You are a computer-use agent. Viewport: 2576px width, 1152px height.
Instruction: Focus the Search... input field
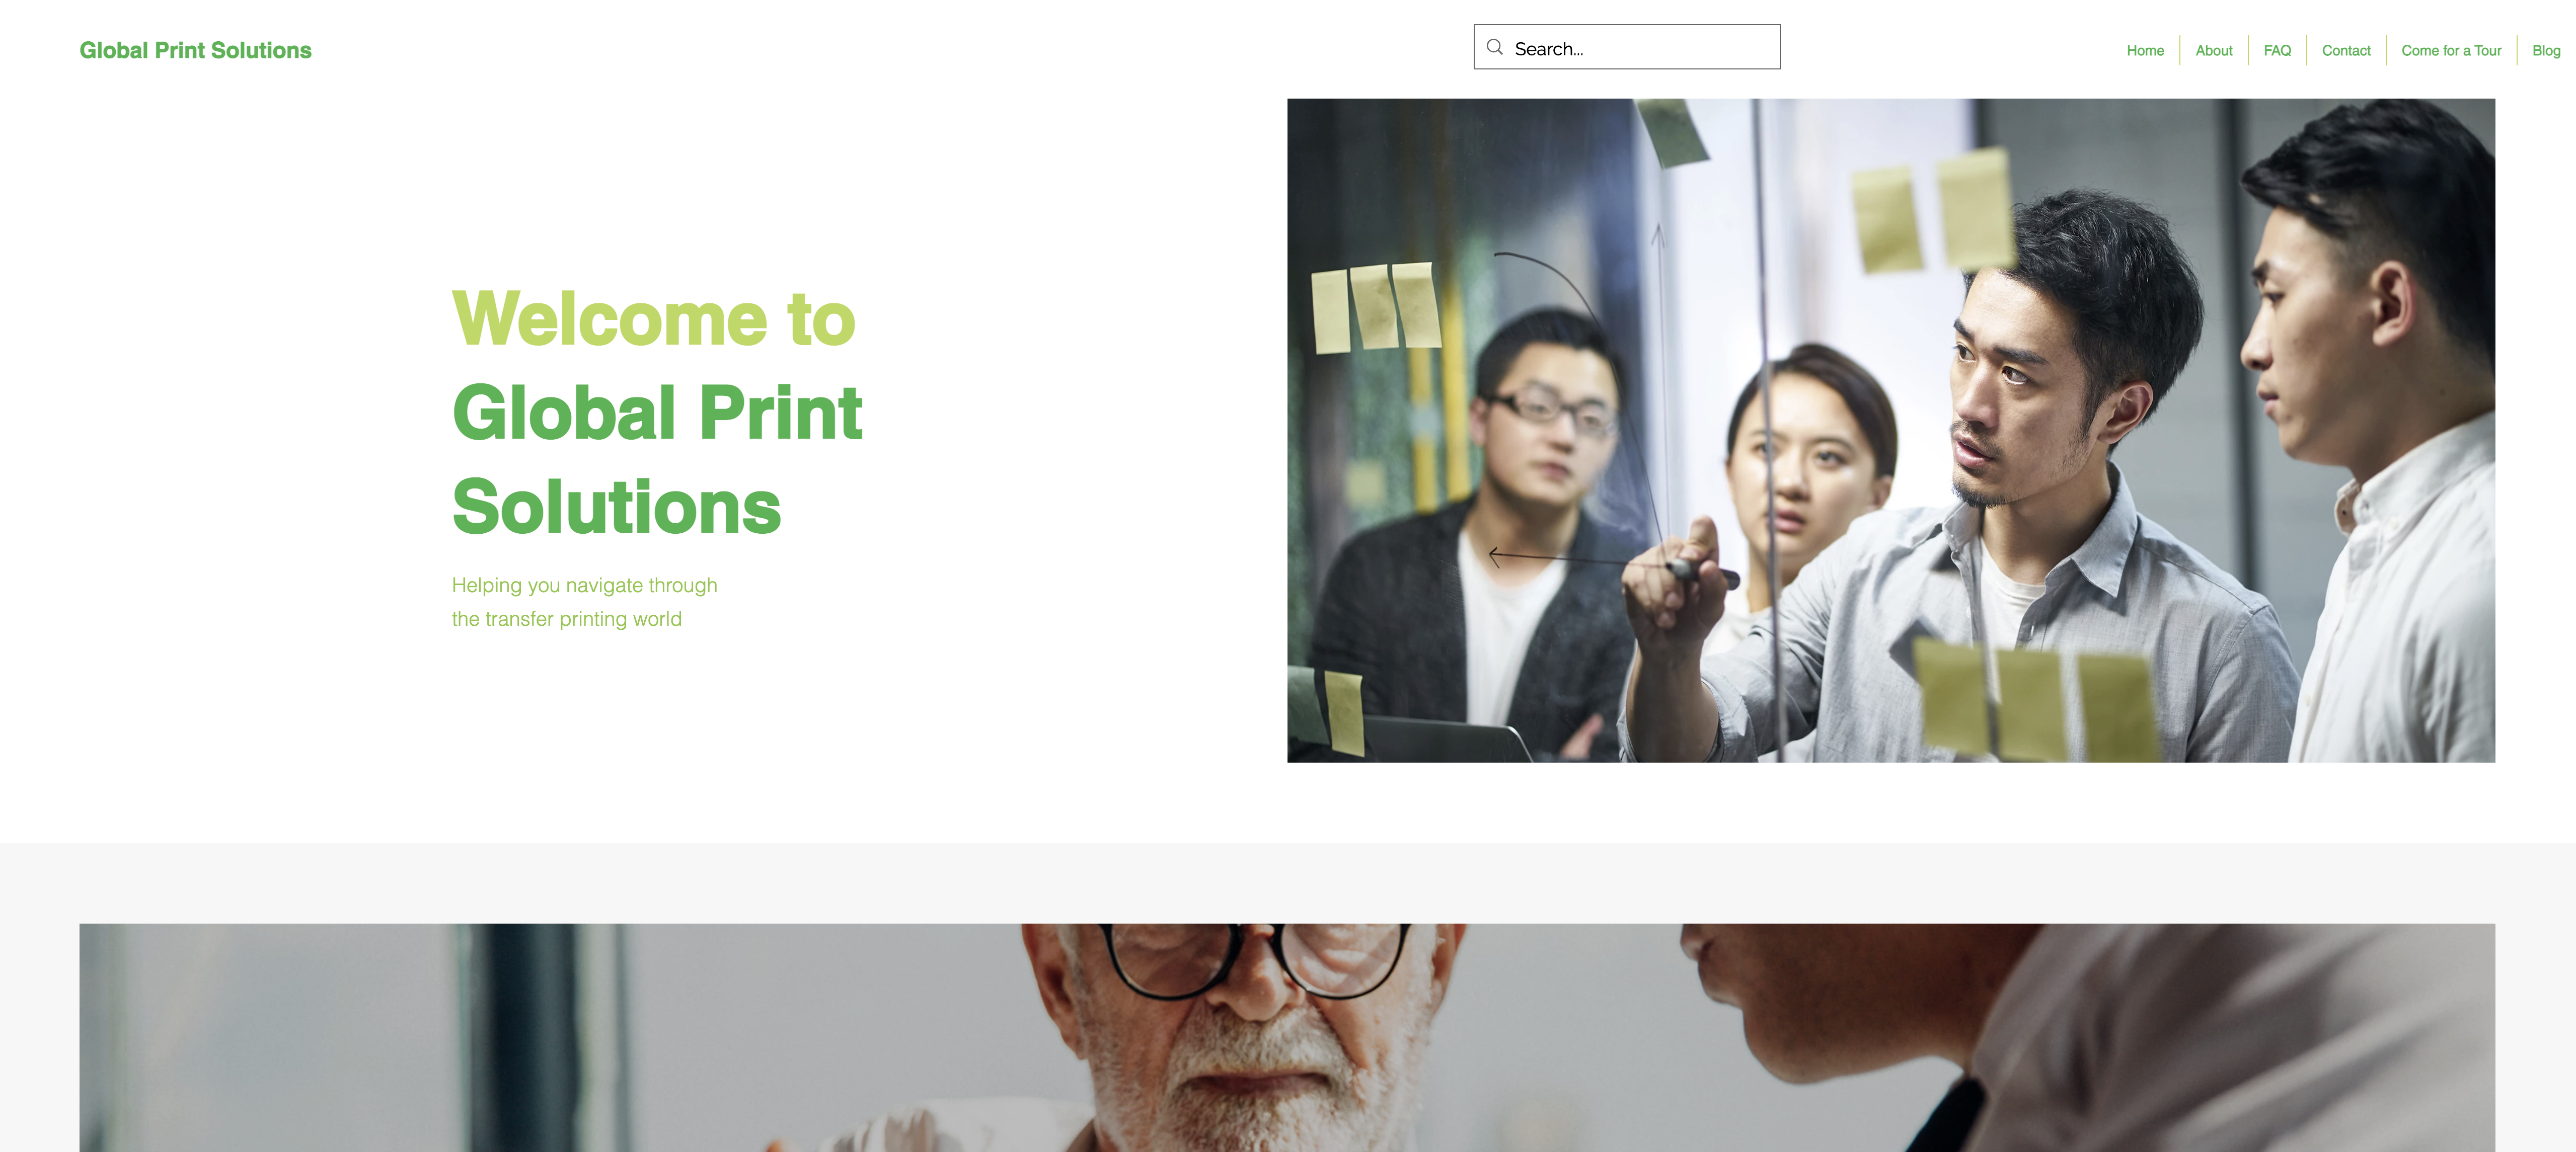1626,47
